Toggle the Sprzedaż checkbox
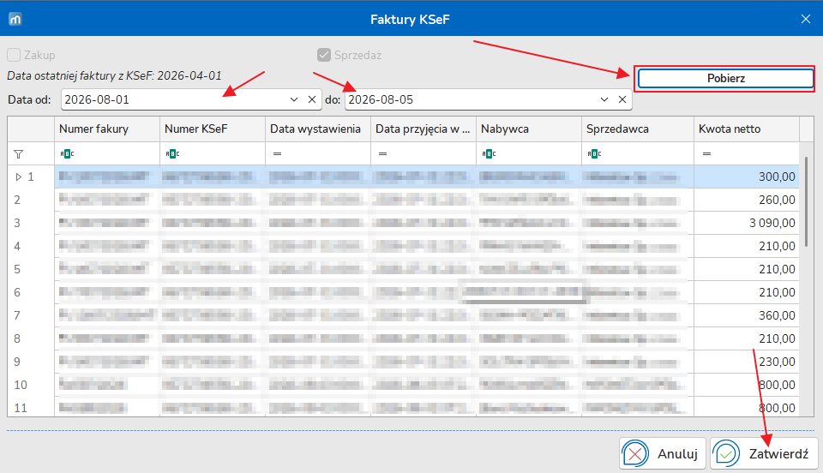This screenshot has width=823, height=473. (x=324, y=55)
